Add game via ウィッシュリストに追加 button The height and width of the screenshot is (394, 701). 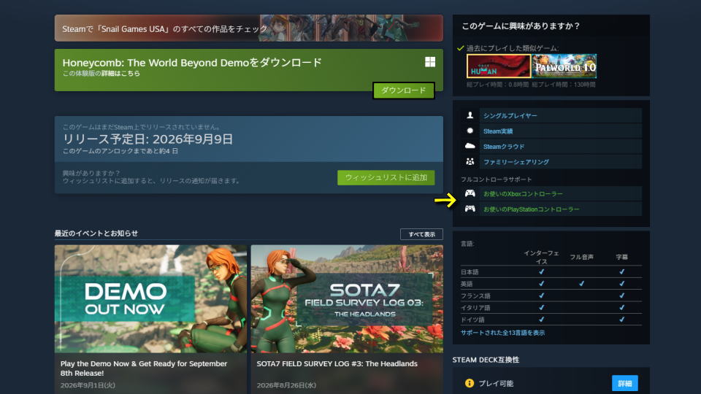(x=386, y=177)
